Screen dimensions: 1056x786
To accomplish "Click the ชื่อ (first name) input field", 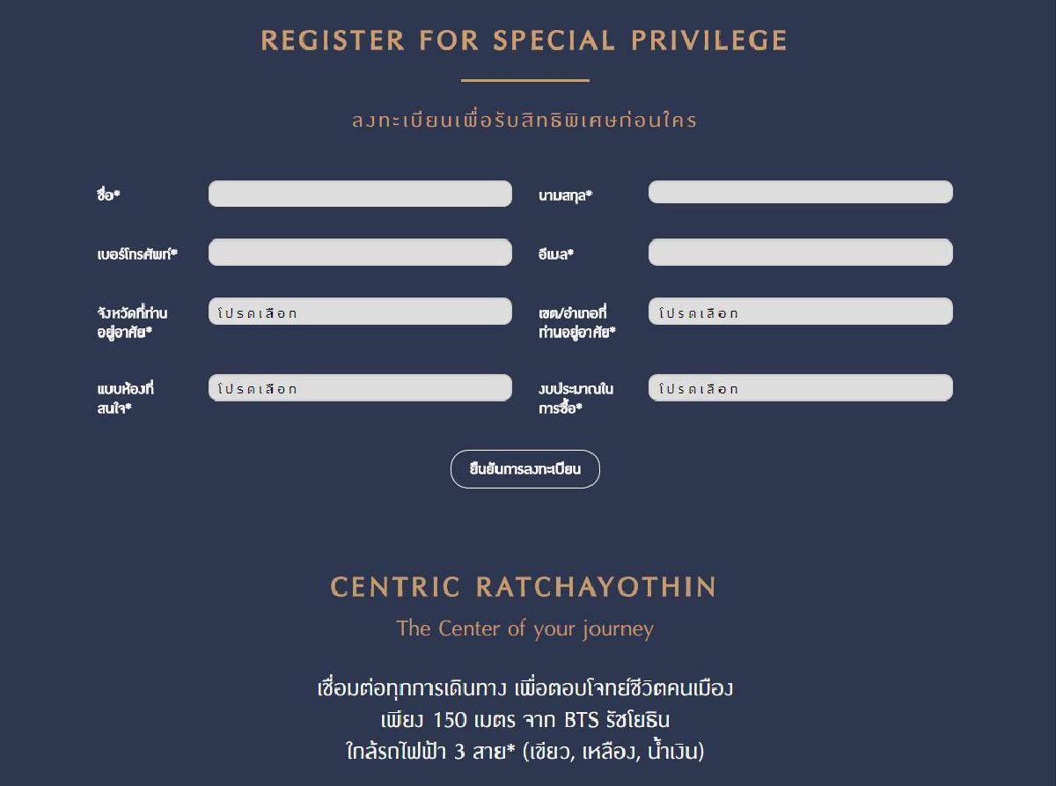I will [360, 194].
